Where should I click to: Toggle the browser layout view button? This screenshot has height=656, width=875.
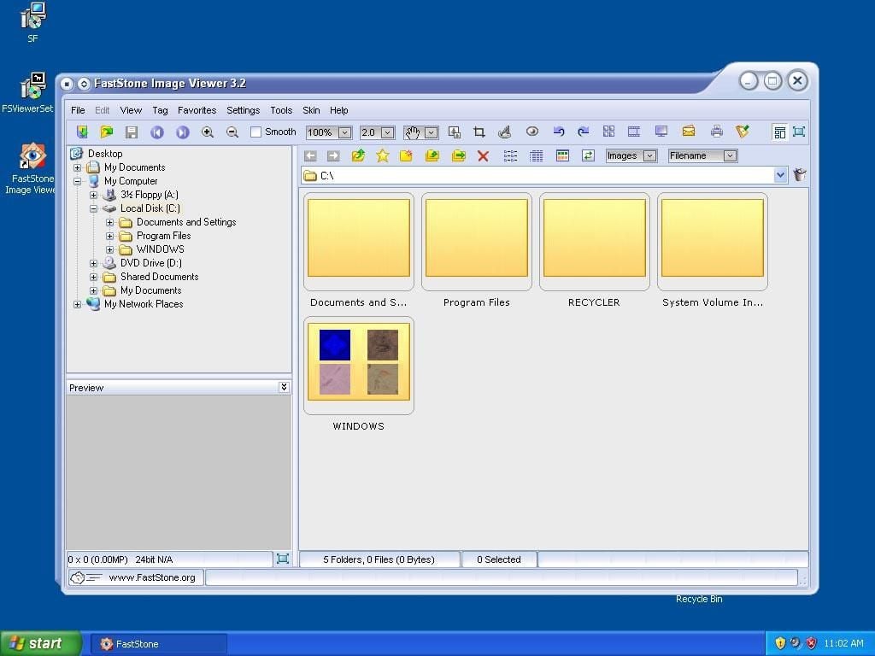[x=779, y=132]
